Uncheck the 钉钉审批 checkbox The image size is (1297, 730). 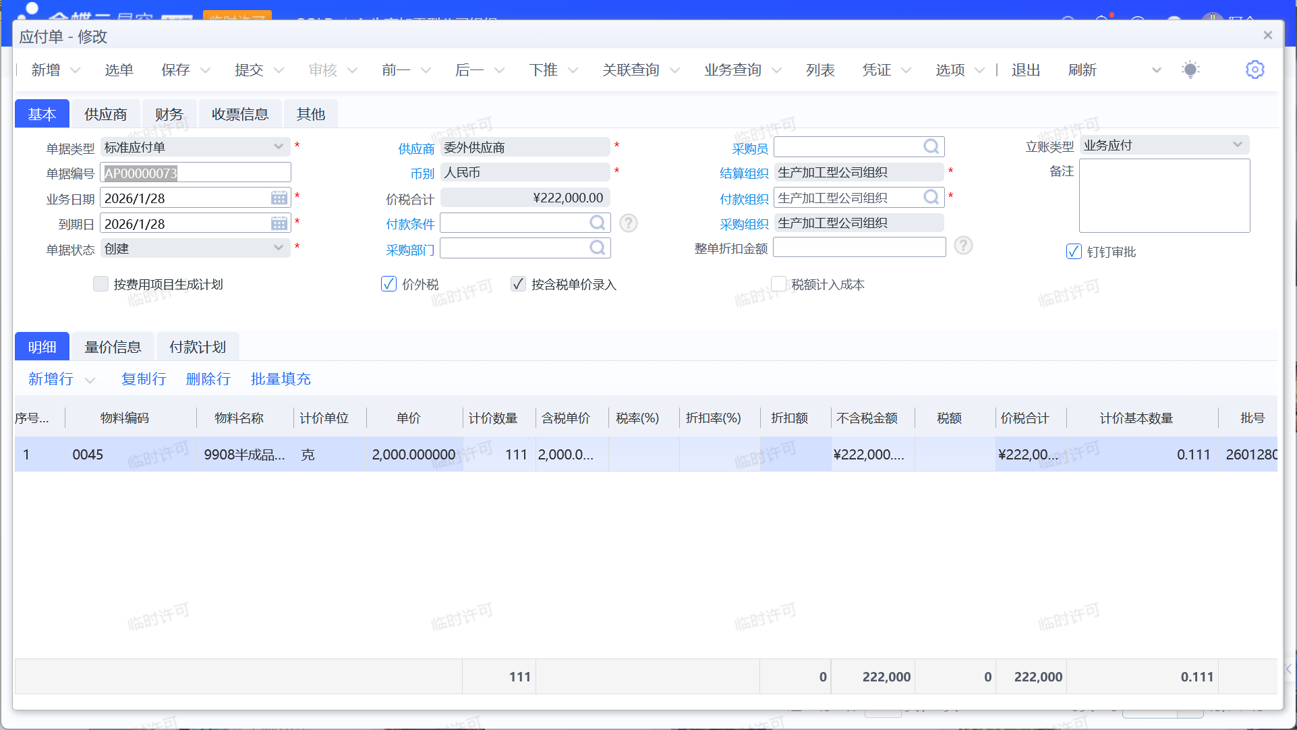tap(1074, 252)
